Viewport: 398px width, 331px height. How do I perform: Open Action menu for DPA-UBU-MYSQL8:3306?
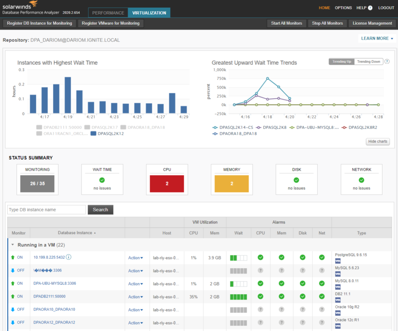tap(136, 284)
